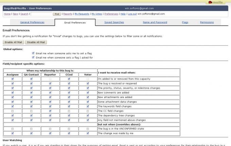231x146 pixels.
Task: Click the 'Email Preferences' page heading
Action: tap(16, 30)
